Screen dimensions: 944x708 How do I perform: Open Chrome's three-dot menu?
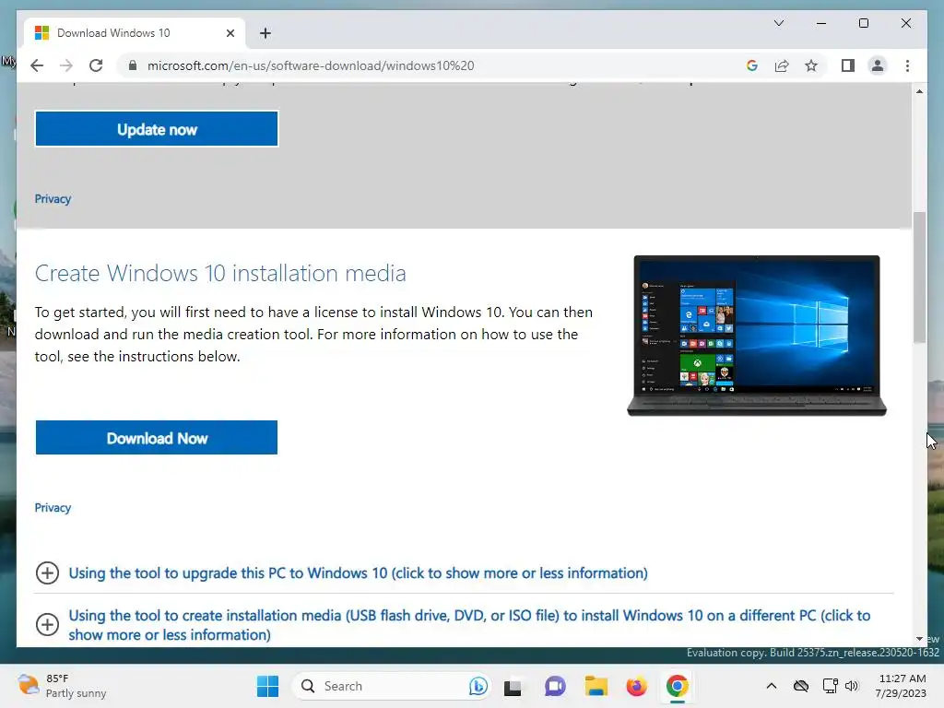tap(907, 65)
